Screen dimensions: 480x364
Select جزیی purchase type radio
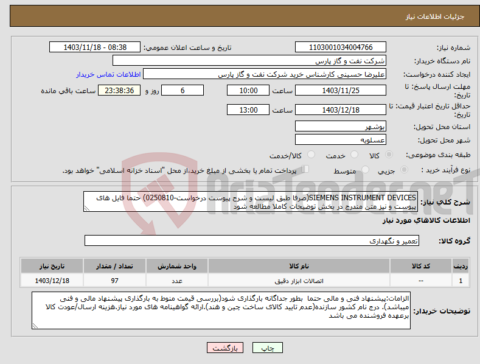click(x=404, y=170)
